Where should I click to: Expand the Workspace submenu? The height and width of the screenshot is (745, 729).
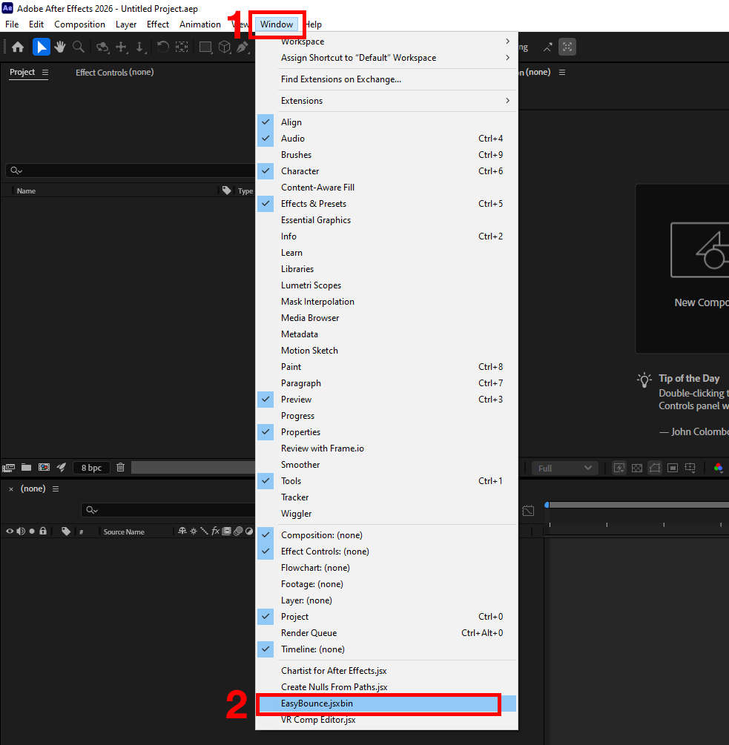coord(386,42)
